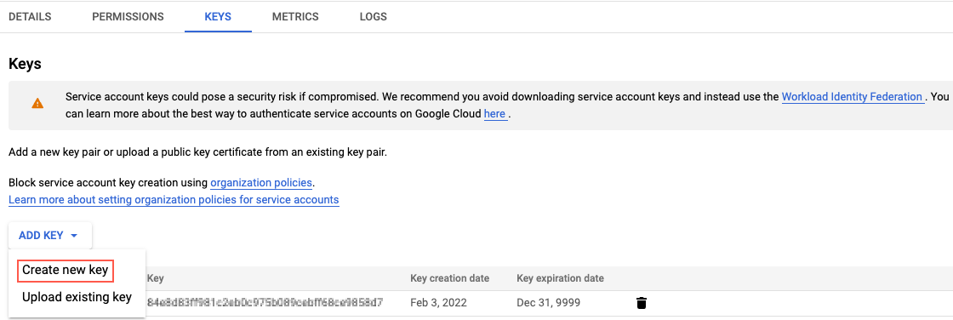Switch to the PERMISSIONS tab

(128, 17)
